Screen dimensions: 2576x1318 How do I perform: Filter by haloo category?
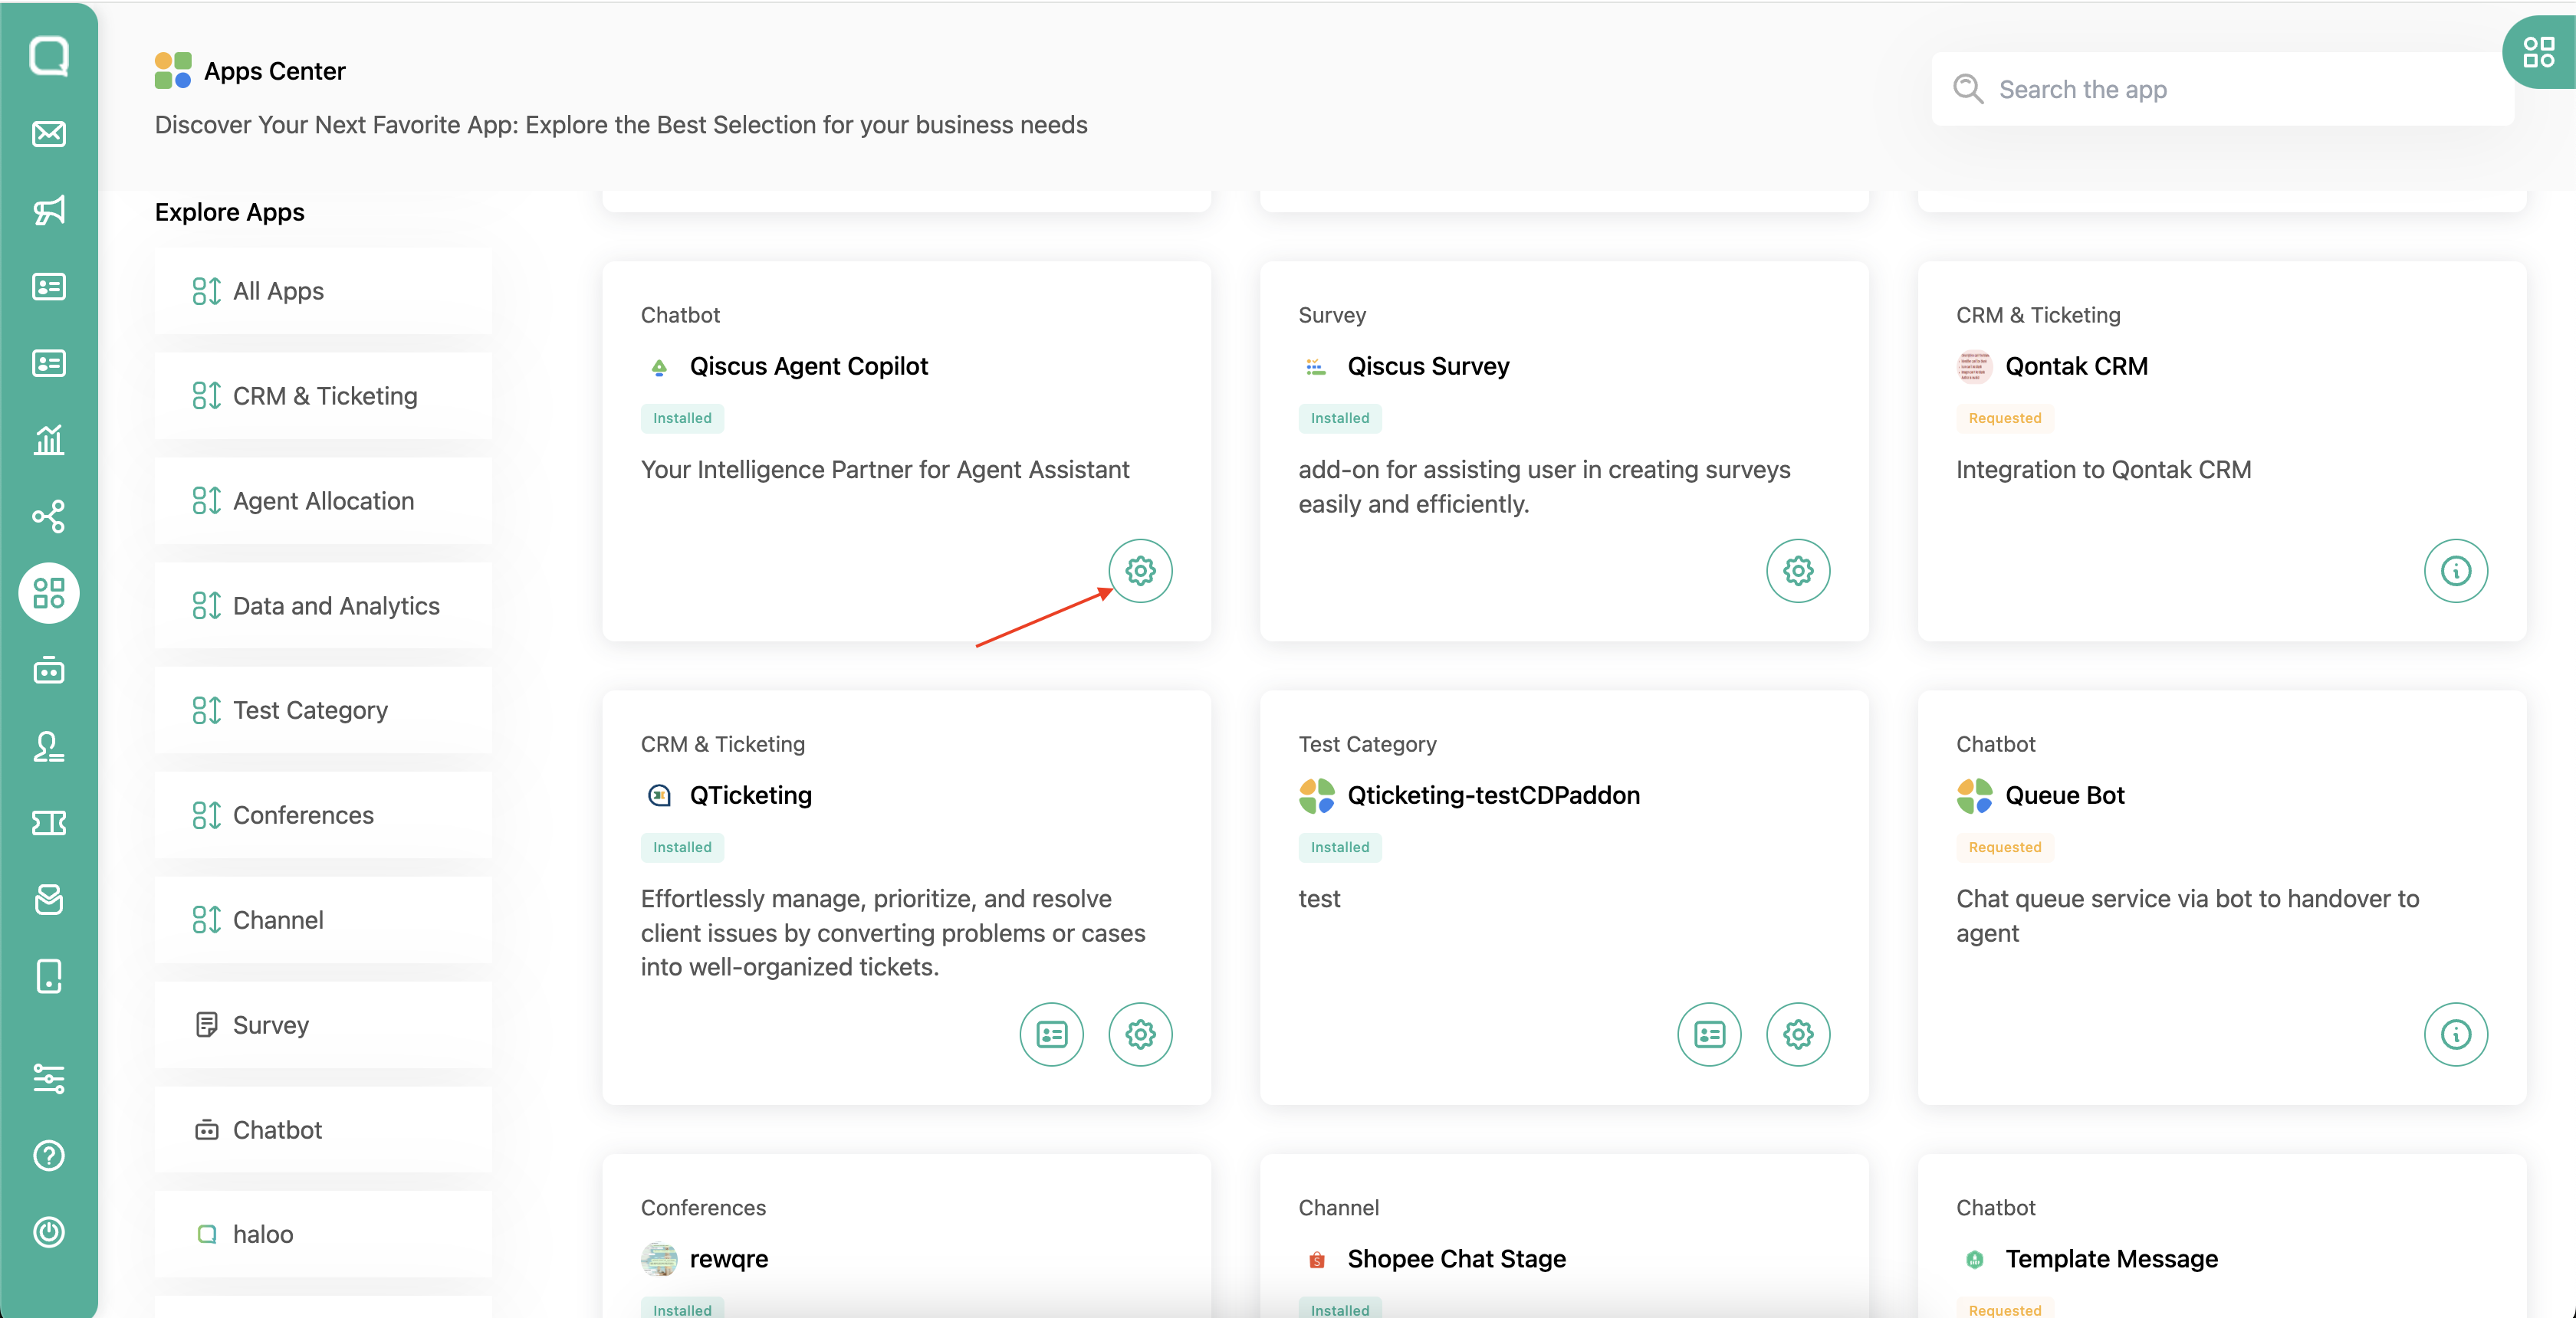pyautogui.click(x=323, y=1234)
